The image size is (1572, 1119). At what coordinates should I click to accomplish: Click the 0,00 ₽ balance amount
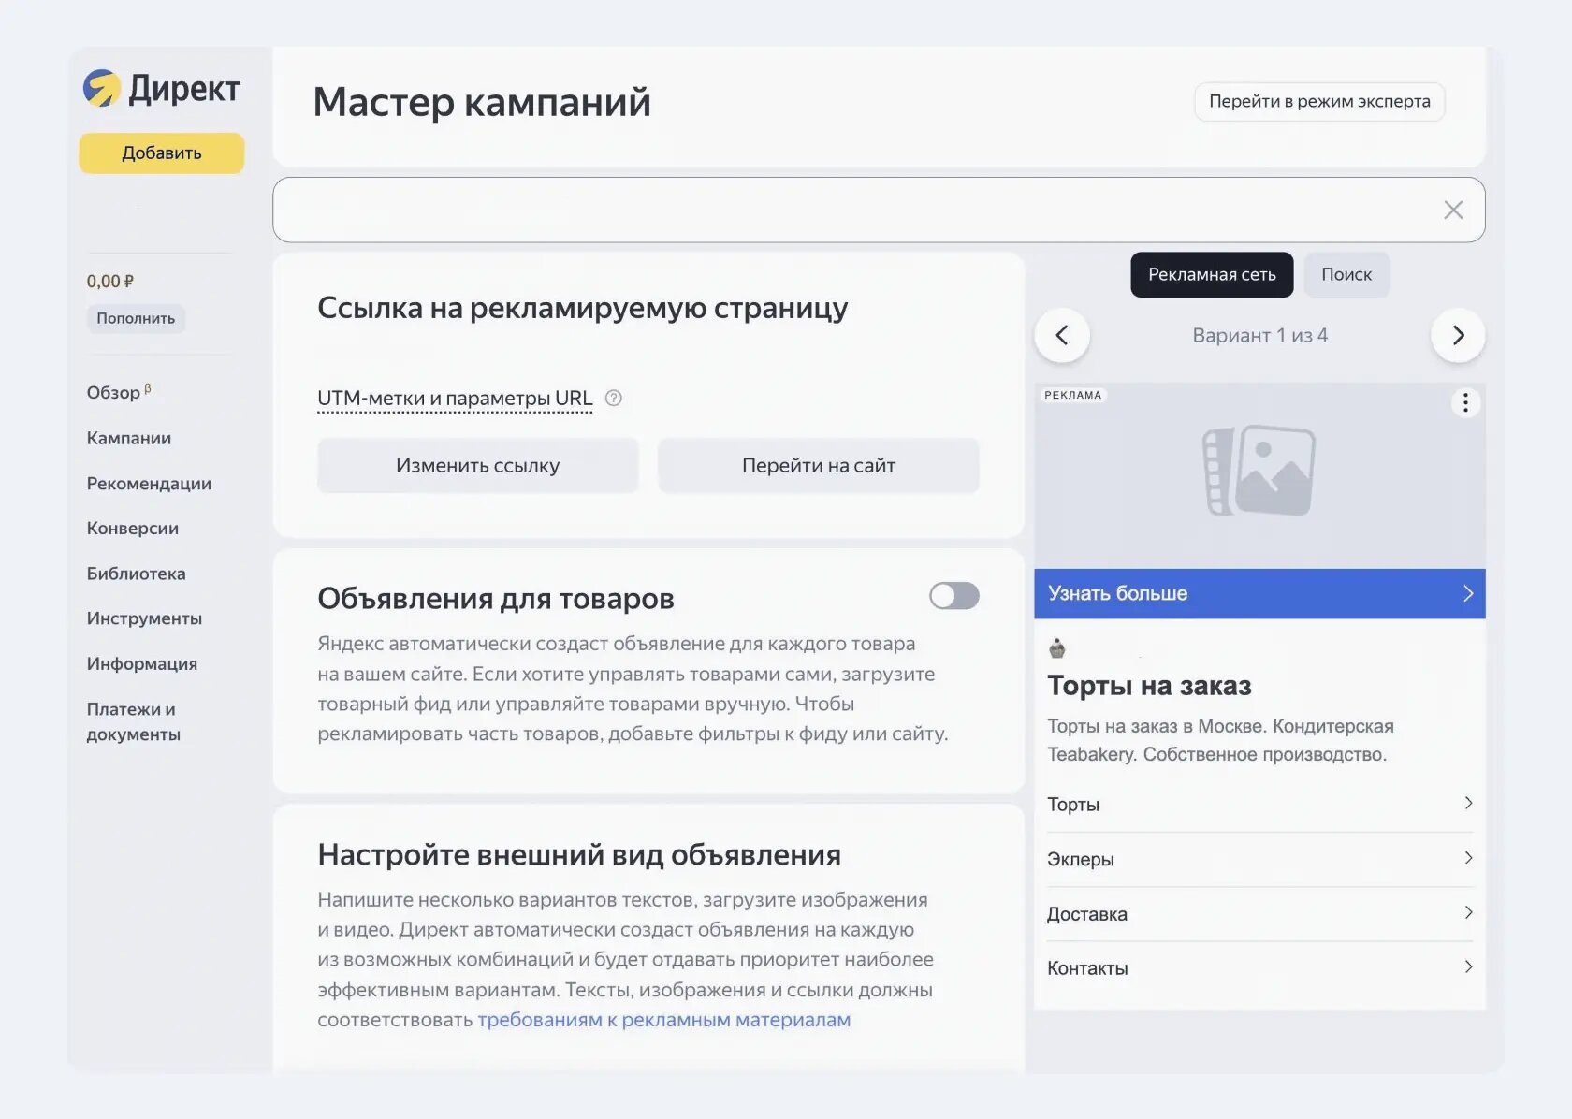(x=110, y=282)
